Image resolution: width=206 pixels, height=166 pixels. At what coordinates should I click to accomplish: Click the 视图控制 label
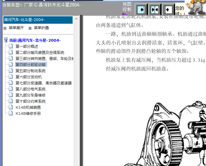127,7
